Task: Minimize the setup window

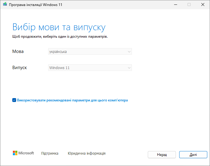Action: click(176, 4)
